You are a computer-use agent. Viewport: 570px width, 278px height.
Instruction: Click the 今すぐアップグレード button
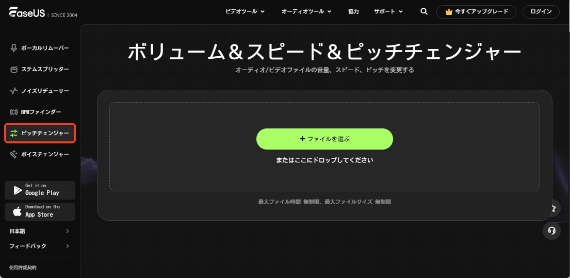click(x=476, y=12)
